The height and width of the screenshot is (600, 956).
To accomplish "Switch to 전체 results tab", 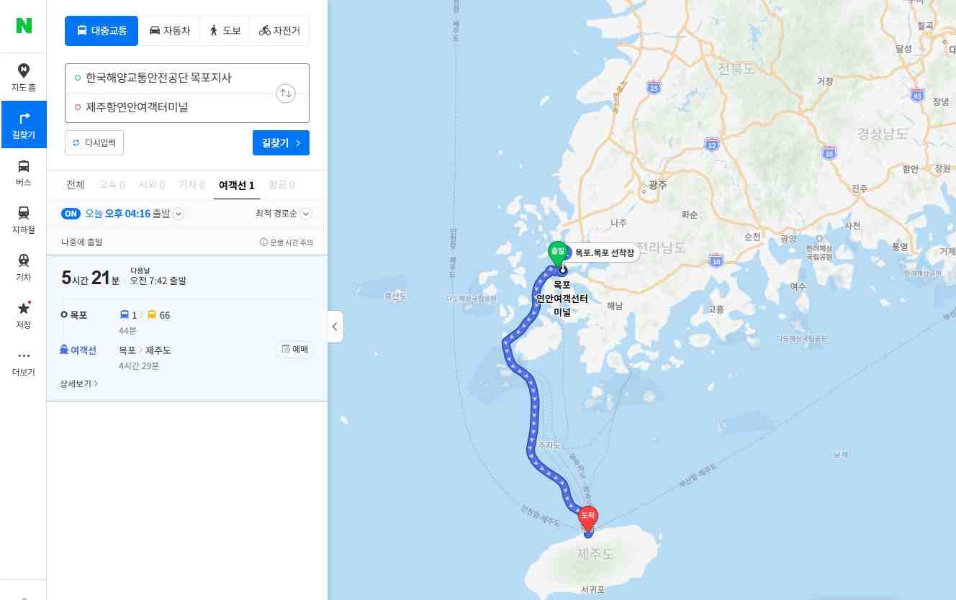I will pos(76,185).
